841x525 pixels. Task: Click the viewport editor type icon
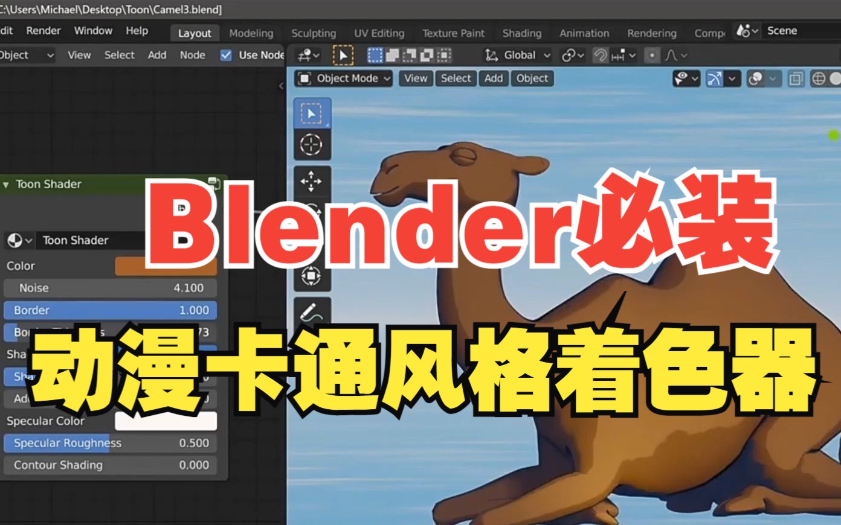click(308, 56)
